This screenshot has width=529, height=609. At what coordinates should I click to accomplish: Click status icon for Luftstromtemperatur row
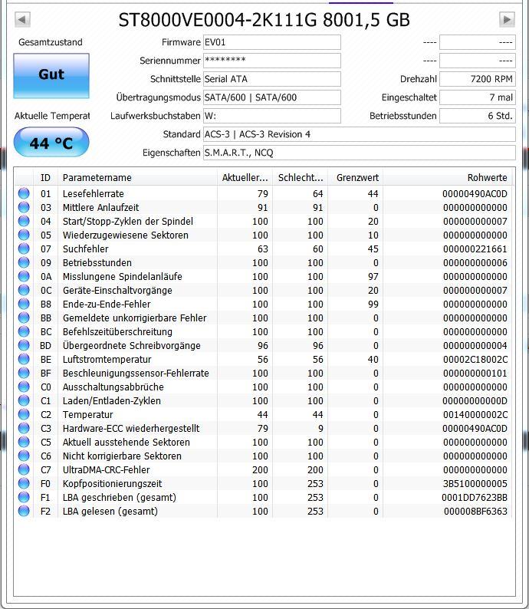pos(24,359)
